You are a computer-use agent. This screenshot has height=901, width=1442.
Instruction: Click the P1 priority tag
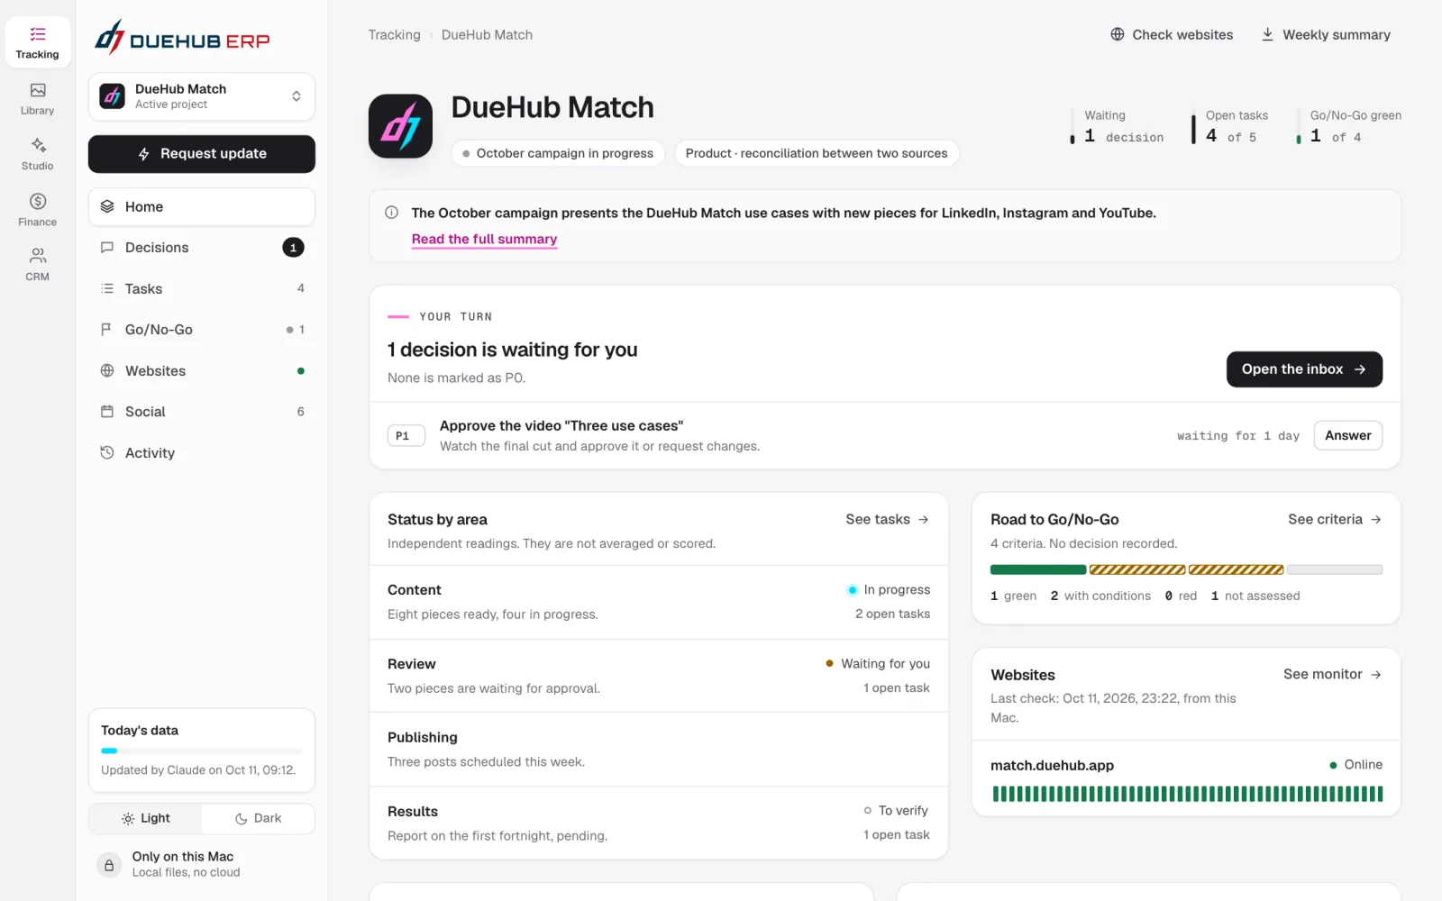point(406,436)
